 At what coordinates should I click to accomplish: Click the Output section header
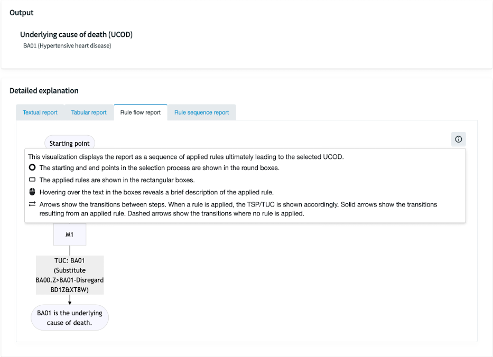point(21,12)
